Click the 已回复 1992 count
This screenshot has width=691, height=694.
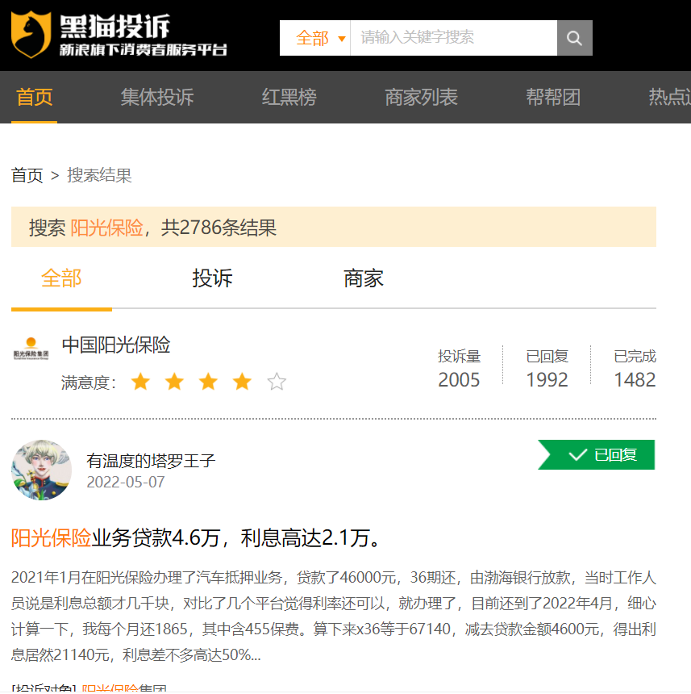pos(547,368)
